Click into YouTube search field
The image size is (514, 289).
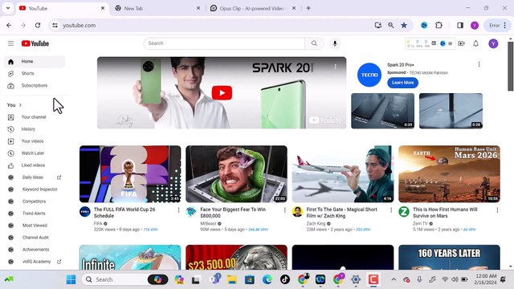pos(224,43)
